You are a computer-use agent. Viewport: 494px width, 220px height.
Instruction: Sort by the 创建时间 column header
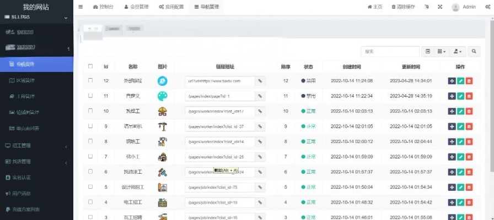352,67
